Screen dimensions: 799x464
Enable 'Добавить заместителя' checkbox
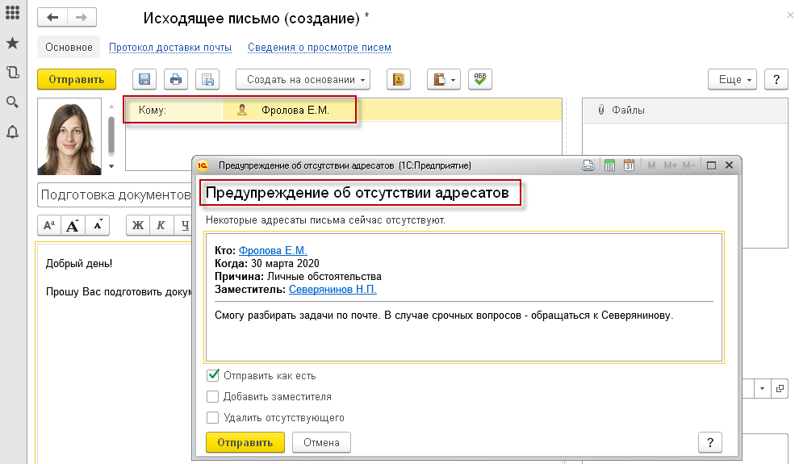click(x=213, y=396)
